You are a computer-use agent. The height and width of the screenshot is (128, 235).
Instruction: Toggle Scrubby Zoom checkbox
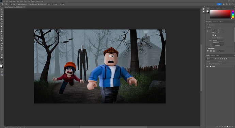39,4
